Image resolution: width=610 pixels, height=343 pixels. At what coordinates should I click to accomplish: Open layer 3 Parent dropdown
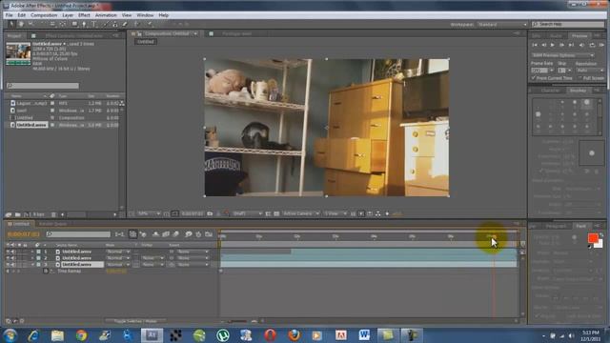pos(193,265)
